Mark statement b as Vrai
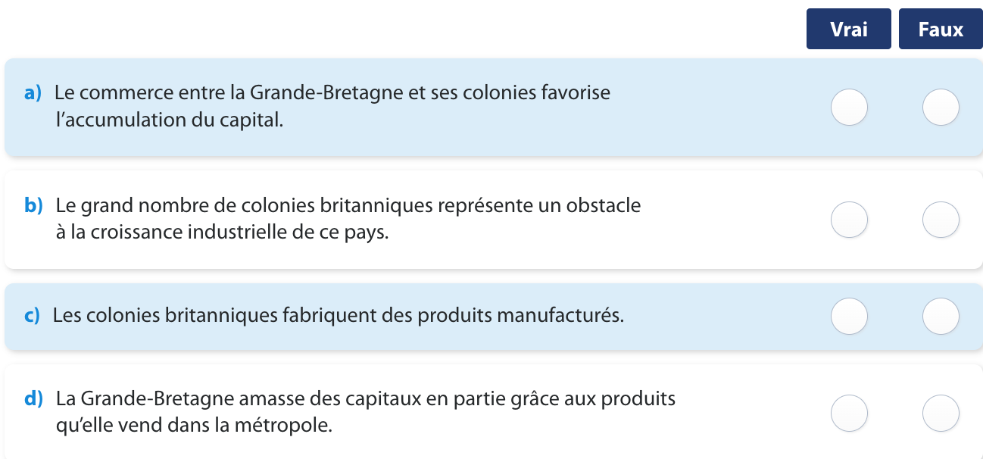 [849, 220]
